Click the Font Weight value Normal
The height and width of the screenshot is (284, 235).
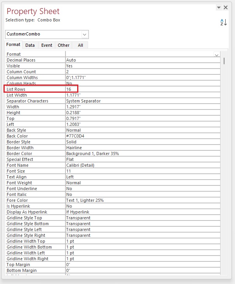click(x=143, y=183)
